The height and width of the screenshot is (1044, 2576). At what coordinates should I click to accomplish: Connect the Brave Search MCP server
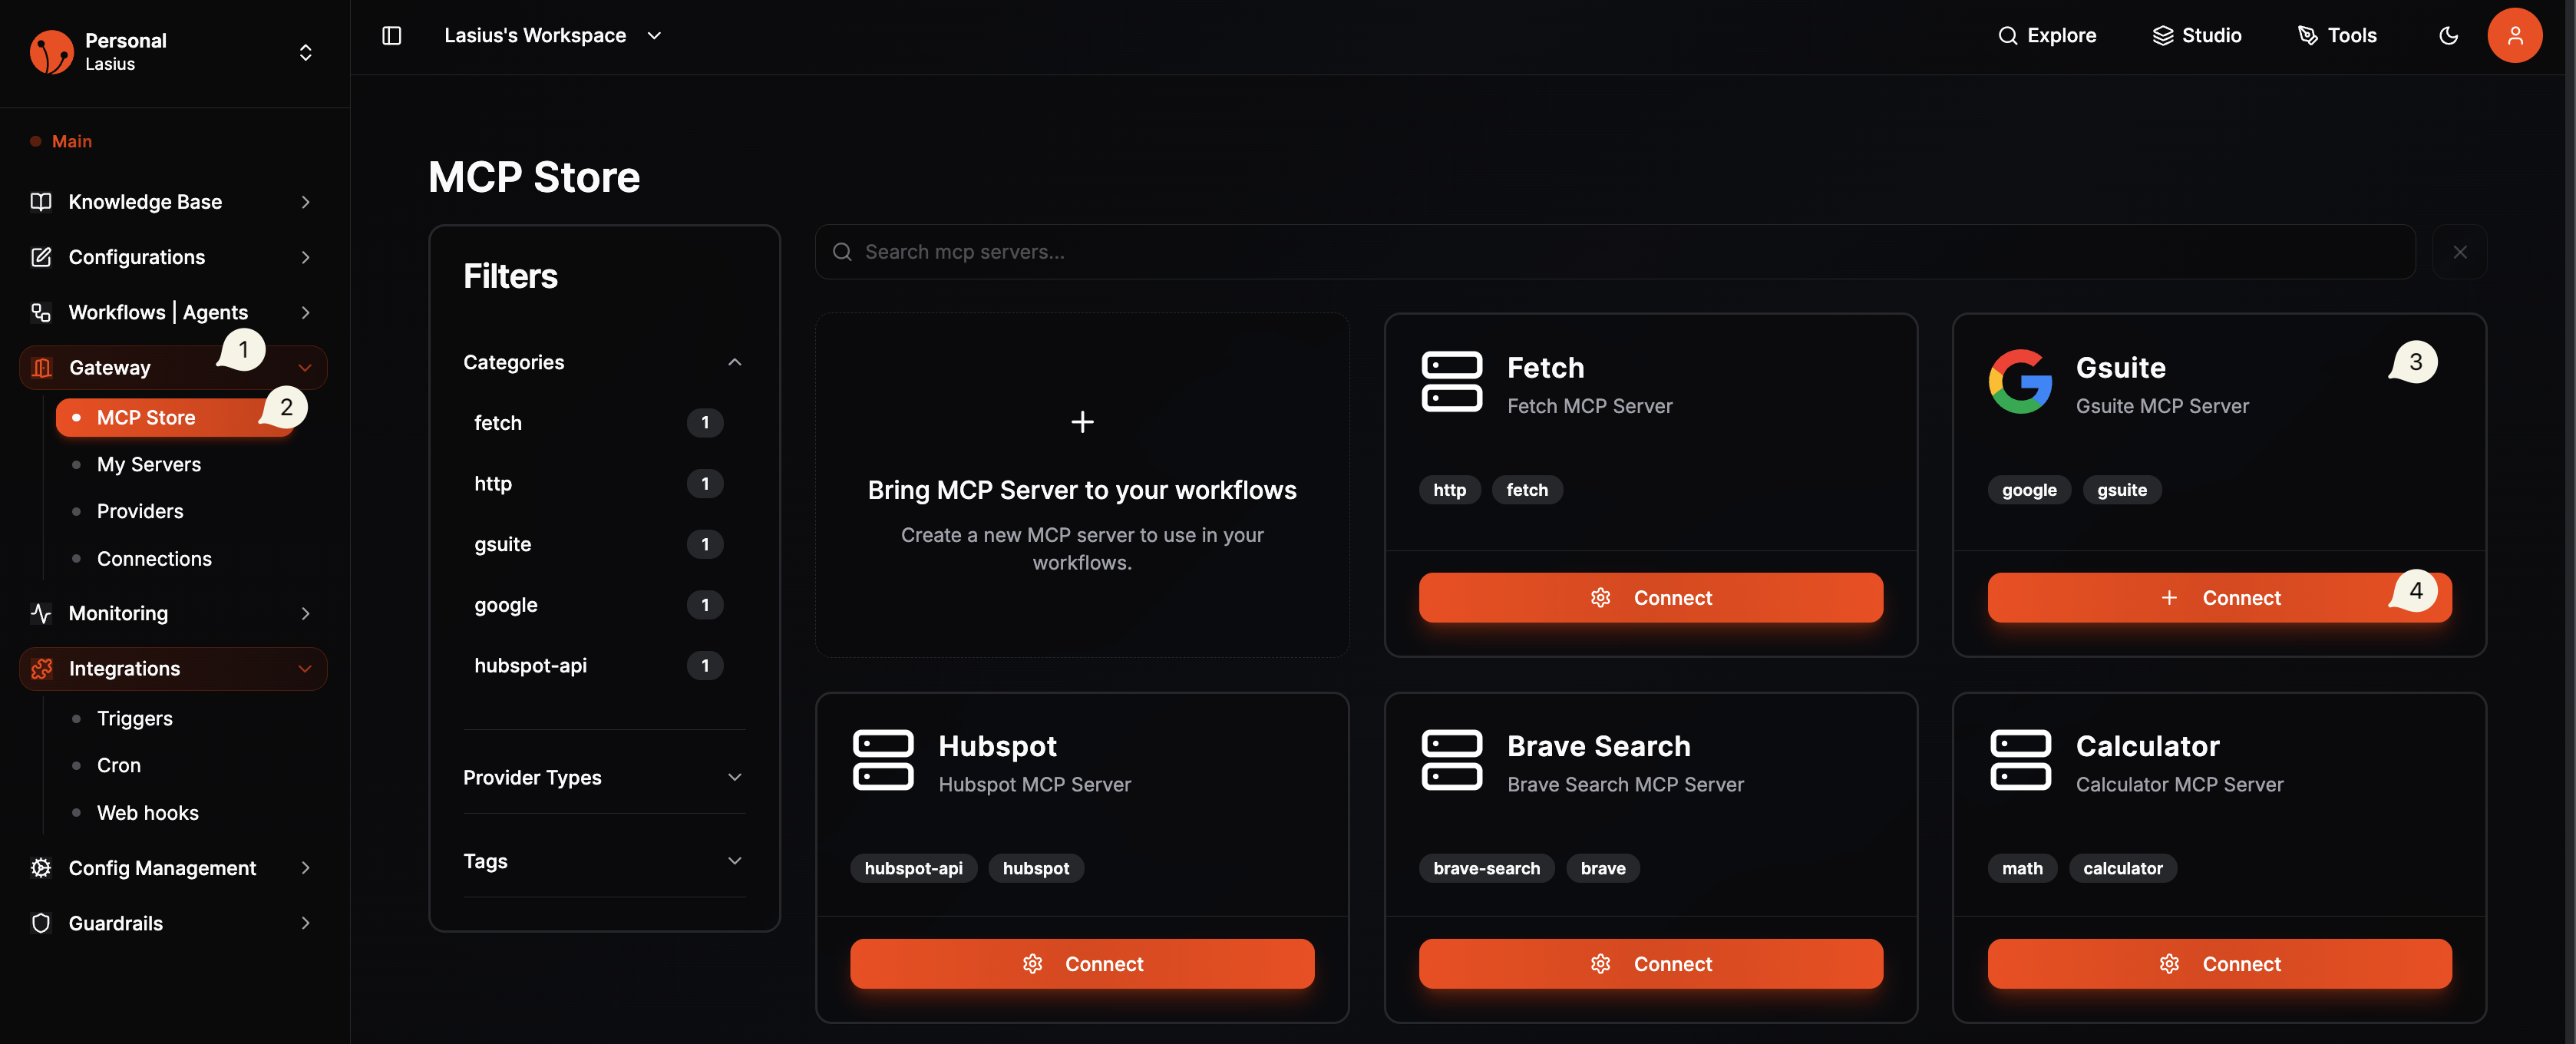[1650, 963]
